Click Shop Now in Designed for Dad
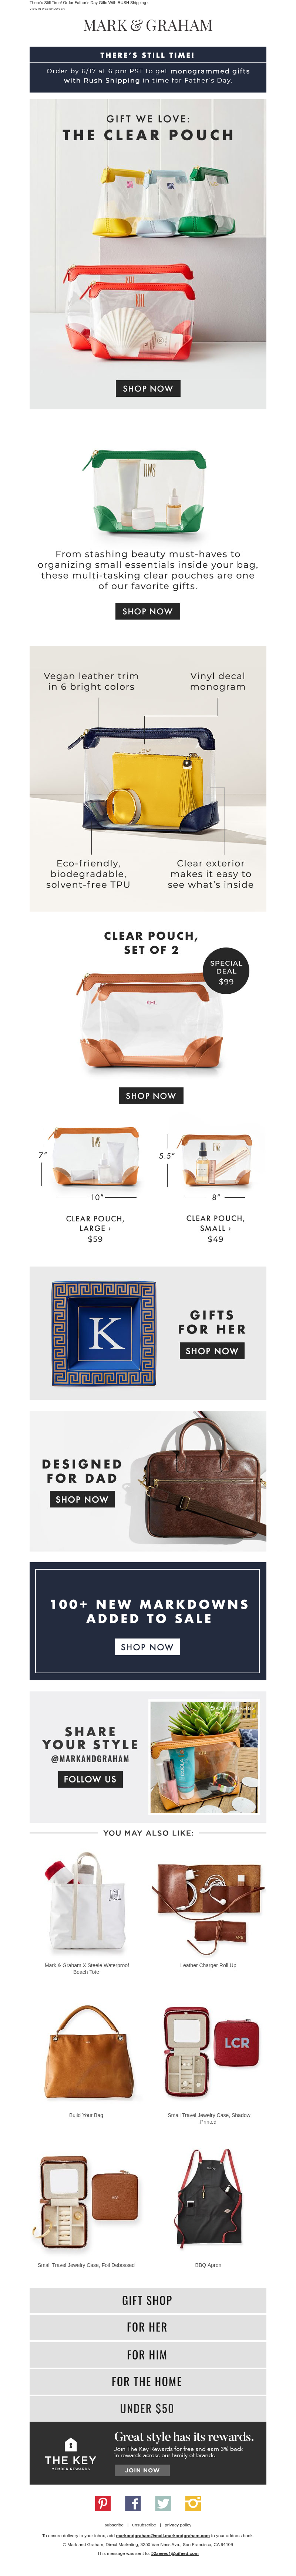Viewport: 296px width, 2576px height. 82,1499
